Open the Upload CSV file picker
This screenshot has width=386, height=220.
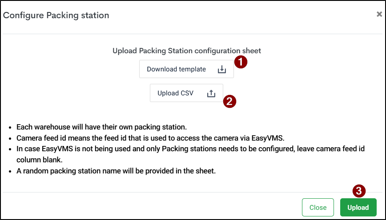[x=186, y=93]
